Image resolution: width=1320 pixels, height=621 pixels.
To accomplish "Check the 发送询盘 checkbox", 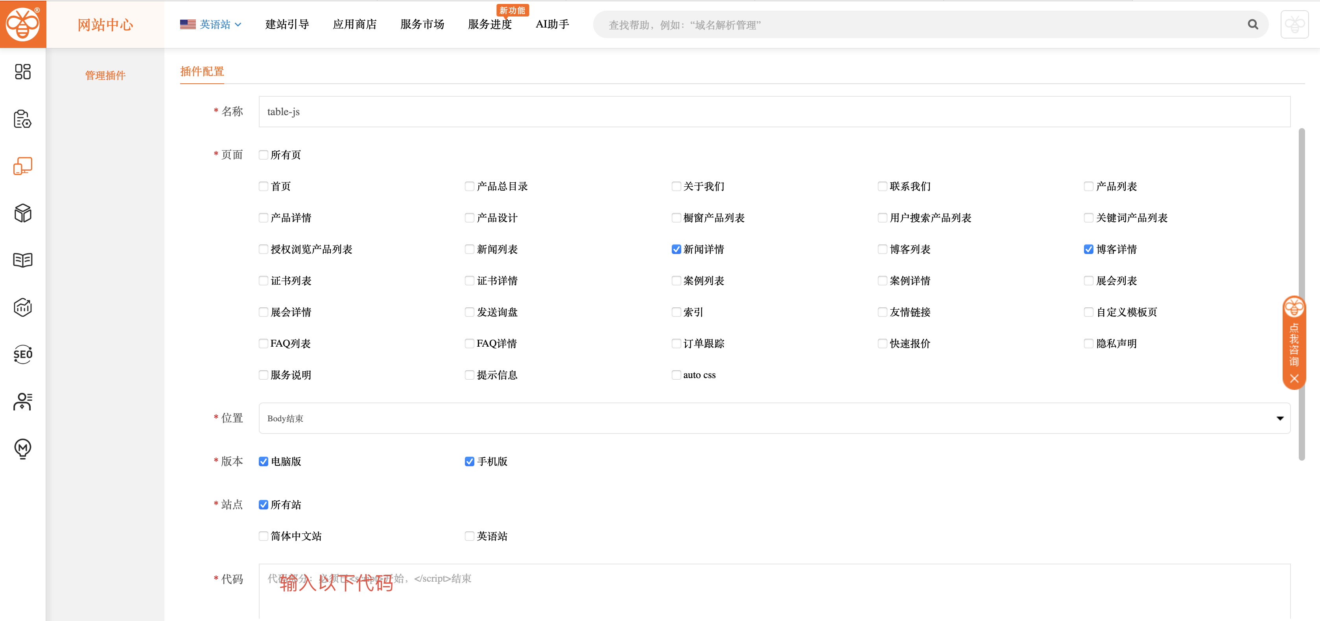I will (x=469, y=312).
